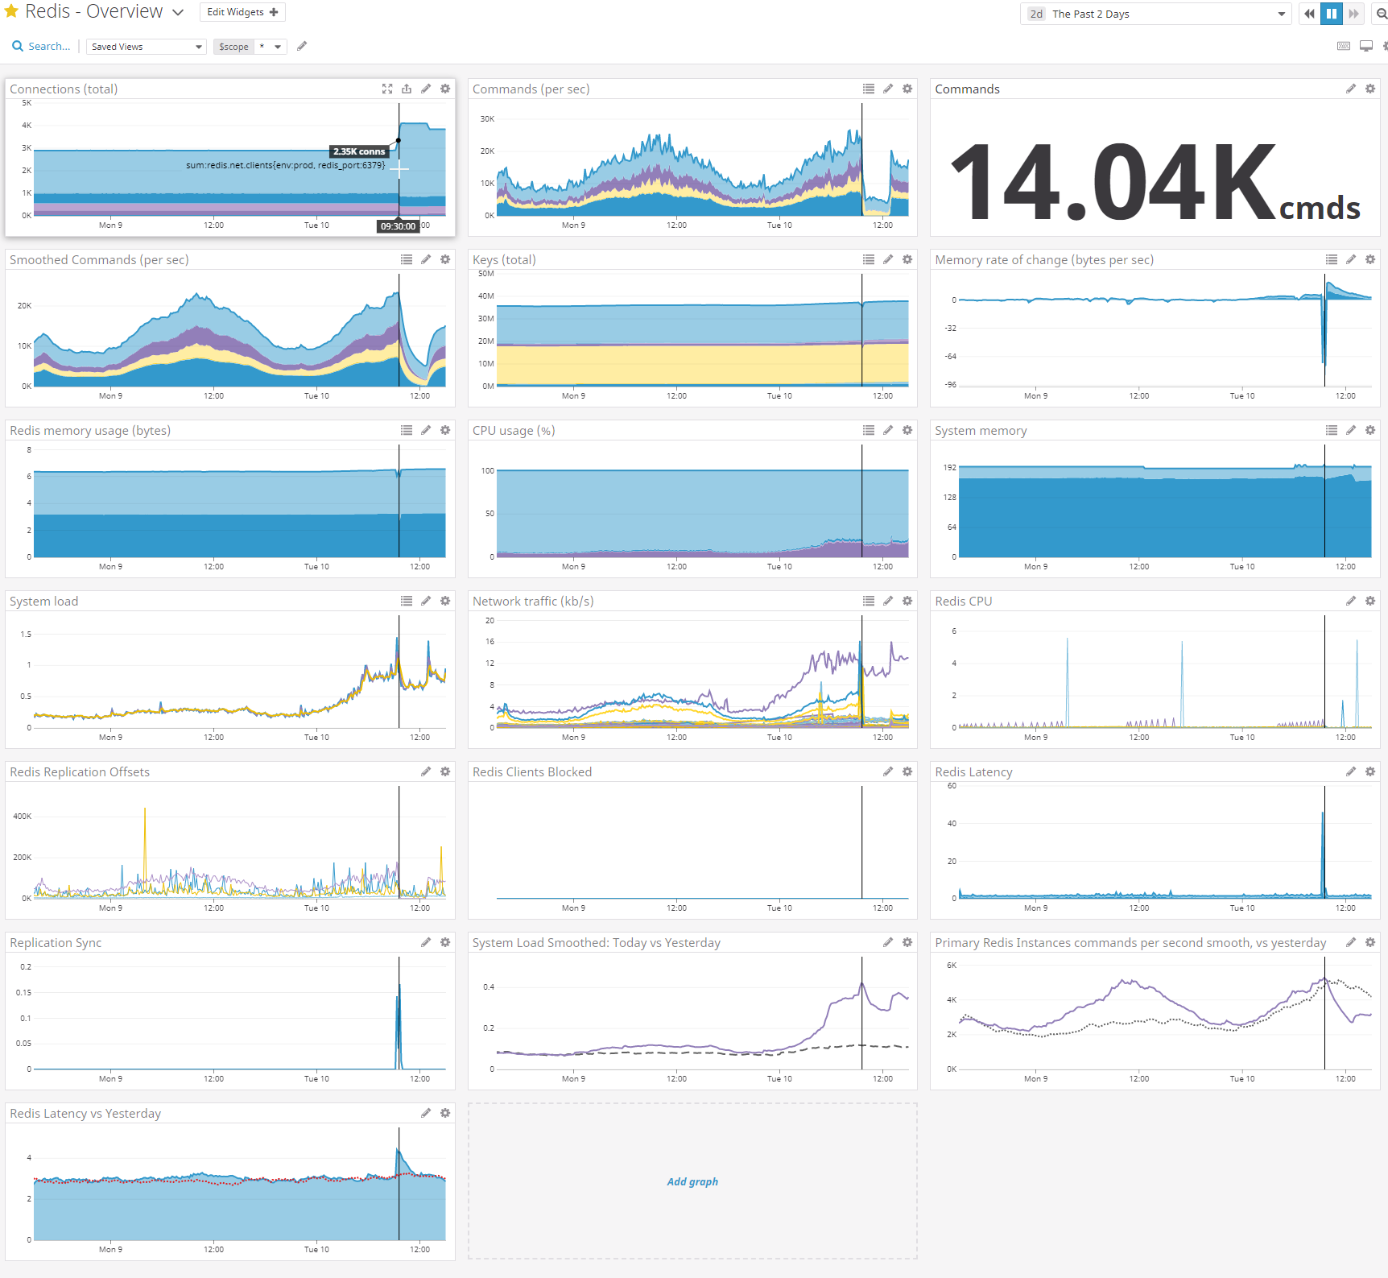Viewport: 1388px width, 1278px height.
Task: Edit template variables with the pencil icon
Action: click(x=302, y=47)
